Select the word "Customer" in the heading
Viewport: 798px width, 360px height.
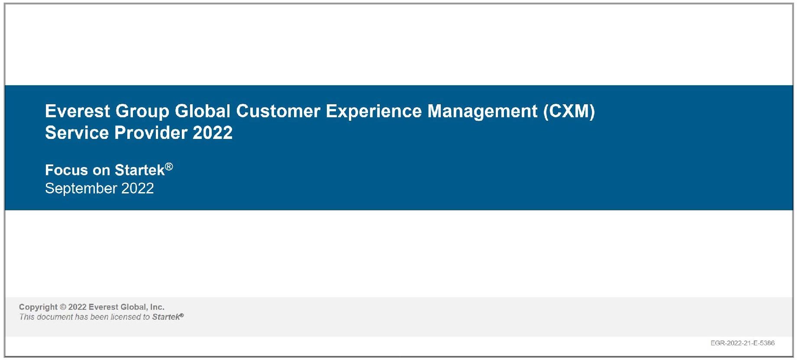pos(278,112)
